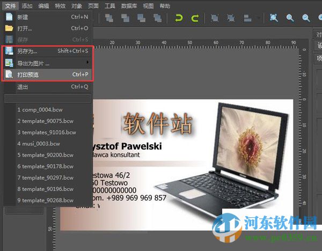322x251 pixels.
Task: Click the group objects icon
Action: pyautogui.click(x=215, y=18)
